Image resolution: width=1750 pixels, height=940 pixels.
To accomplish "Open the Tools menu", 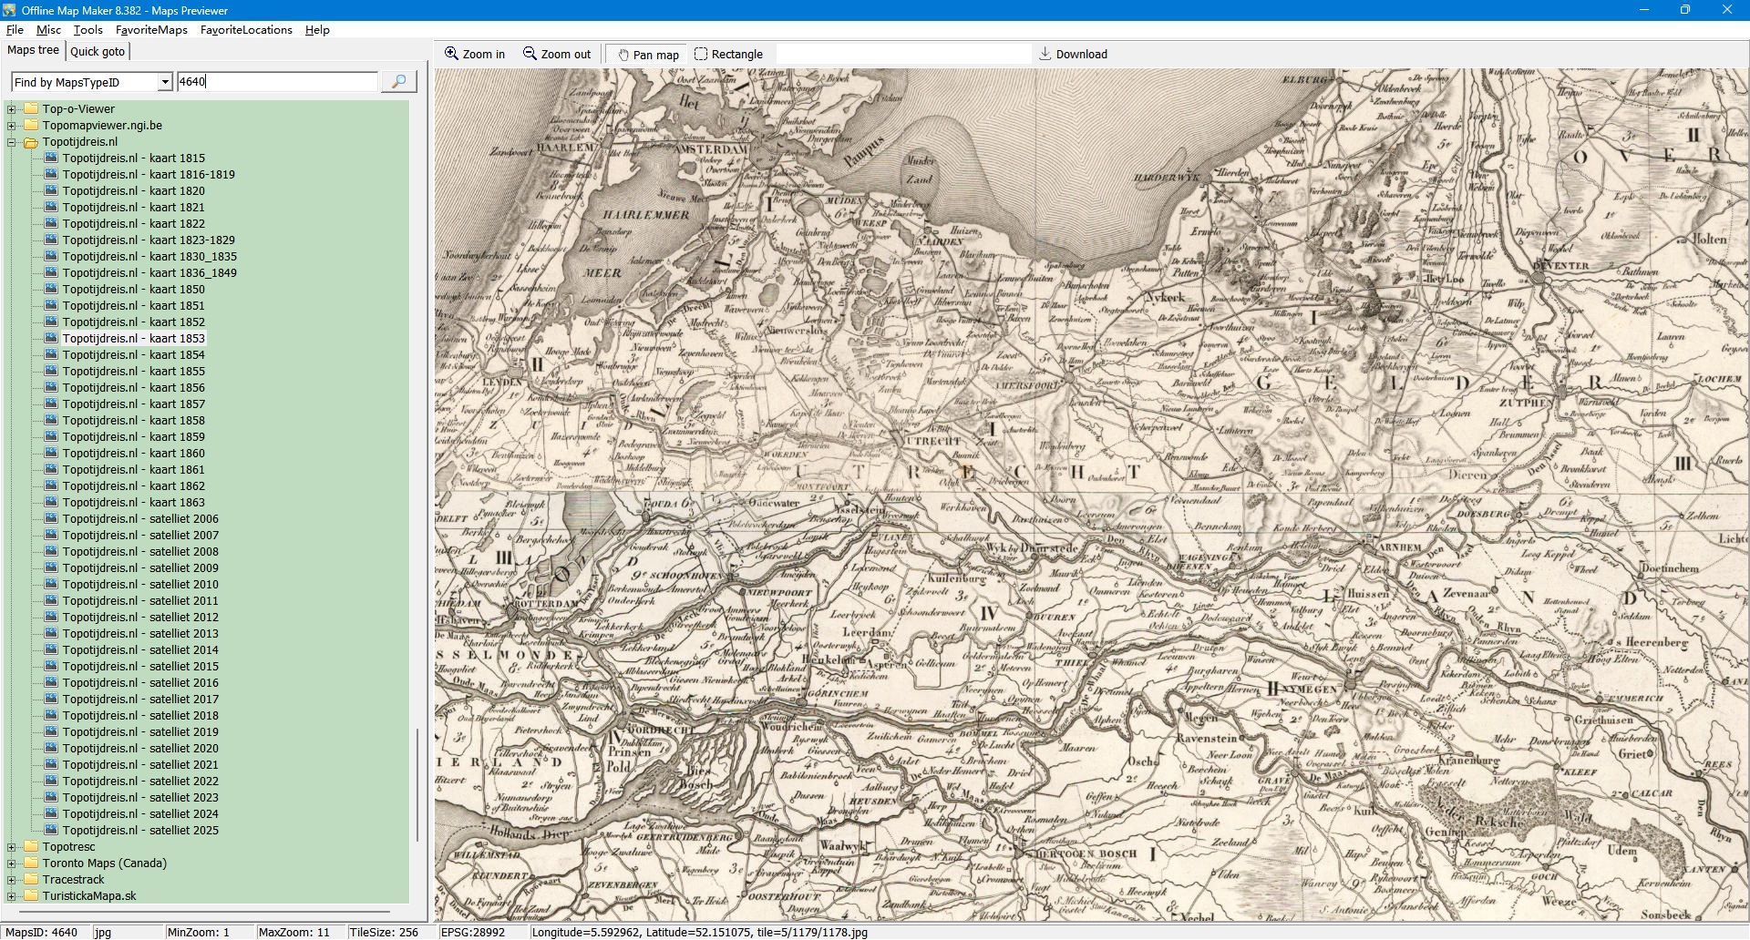I will 88,30.
